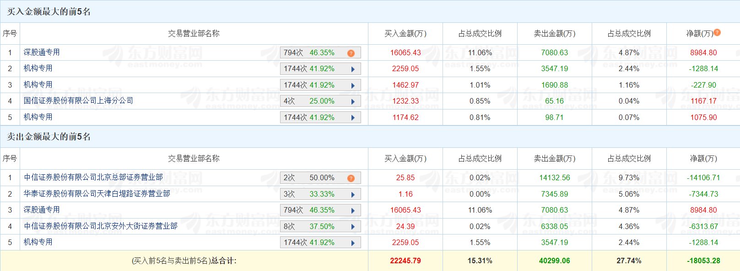Expand the arrow for 机构专用 row with 1462.97
The width and height of the screenshot is (740, 271).
pos(353,86)
